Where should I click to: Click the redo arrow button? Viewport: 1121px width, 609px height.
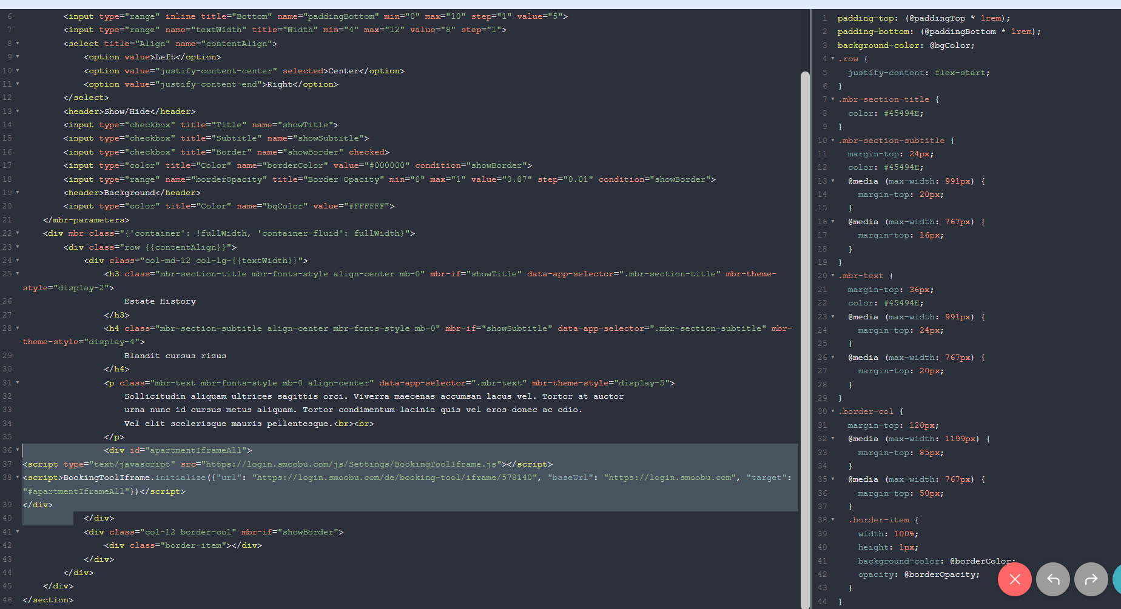[x=1091, y=580]
